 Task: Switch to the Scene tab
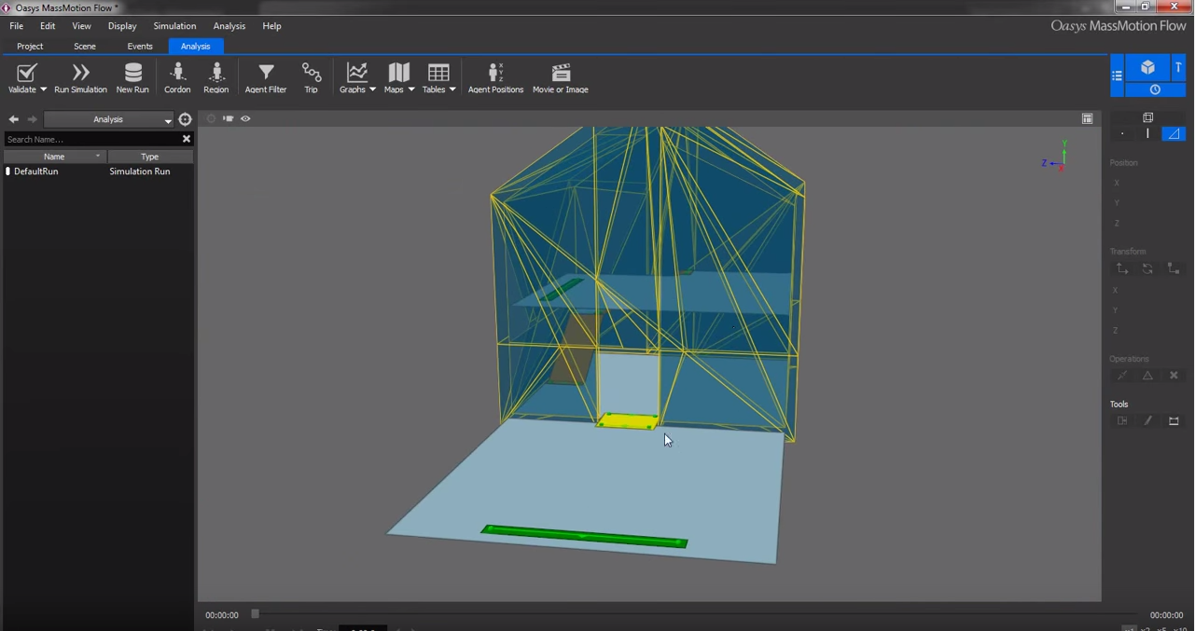tap(84, 46)
